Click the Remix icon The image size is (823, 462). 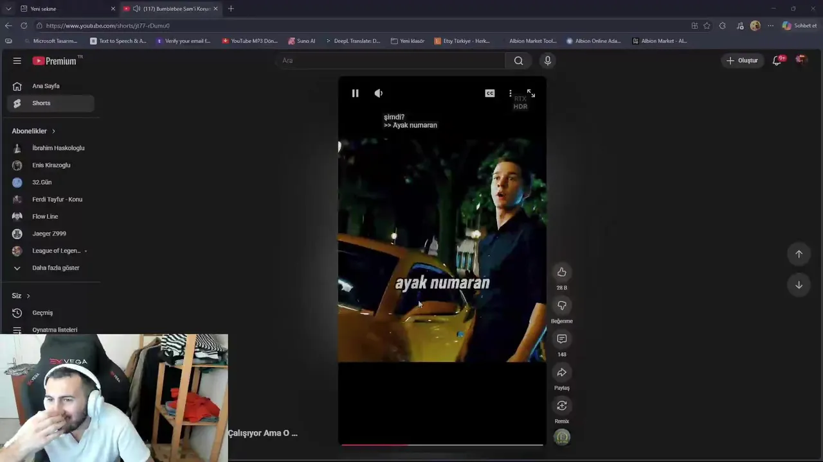562,406
